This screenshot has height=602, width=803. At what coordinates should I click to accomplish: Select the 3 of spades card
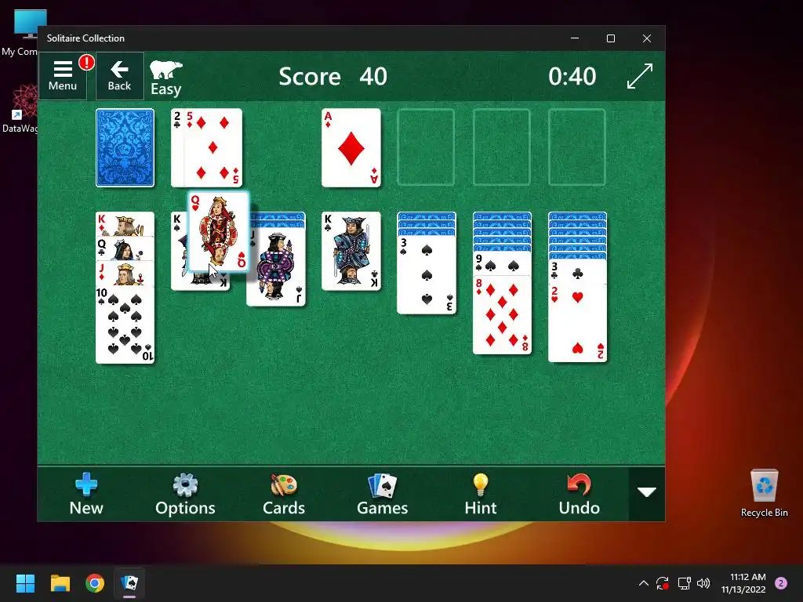[427, 274]
